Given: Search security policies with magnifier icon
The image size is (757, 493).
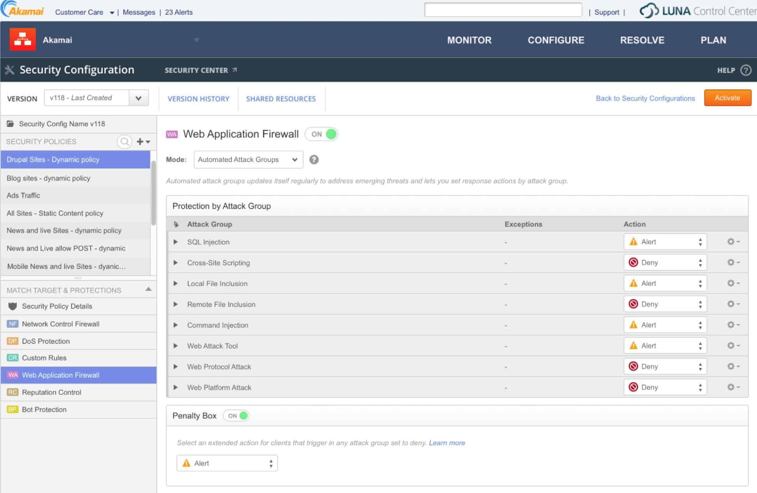Looking at the screenshot, I should 124,142.
